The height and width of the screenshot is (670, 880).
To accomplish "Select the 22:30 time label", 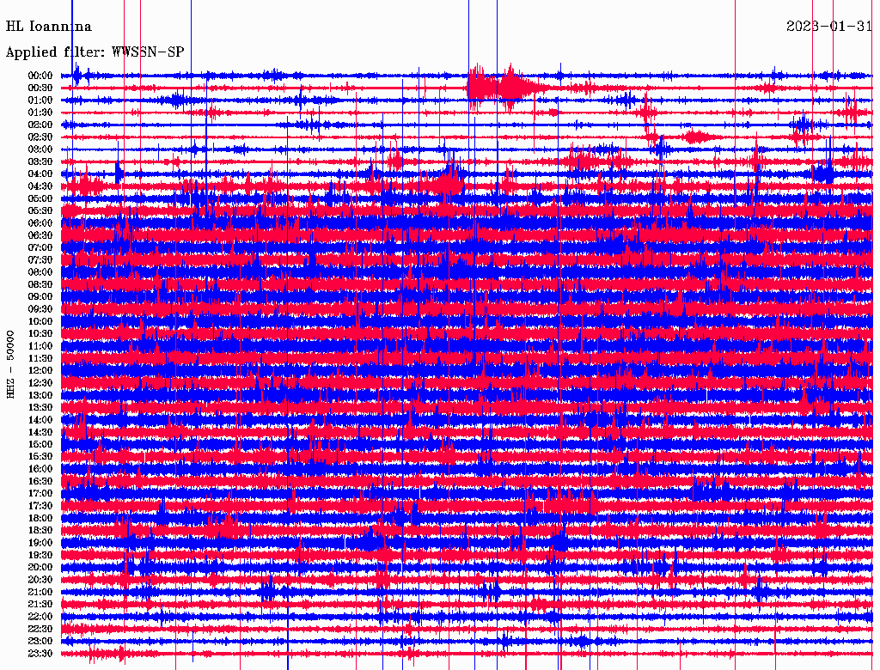I will pos(40,629).
